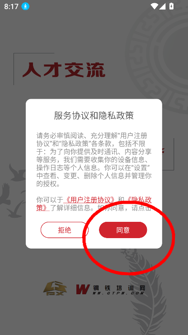Screen dimensions: 188x335
Task: Tap the 服务协议和隐私政策 dialog title
Action: (94, 115)
